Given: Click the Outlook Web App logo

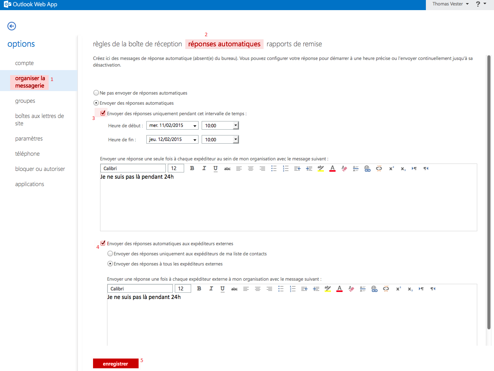Looking at the screenshot, I should click(x=30, y=4).
